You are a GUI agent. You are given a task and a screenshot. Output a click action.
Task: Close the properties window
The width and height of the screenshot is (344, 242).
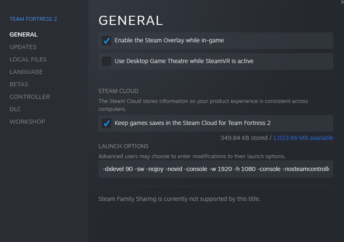342,2
